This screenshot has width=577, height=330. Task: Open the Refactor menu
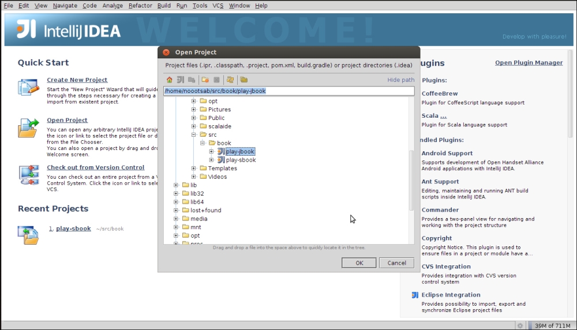pyautogui.click(x=140, y=6)
